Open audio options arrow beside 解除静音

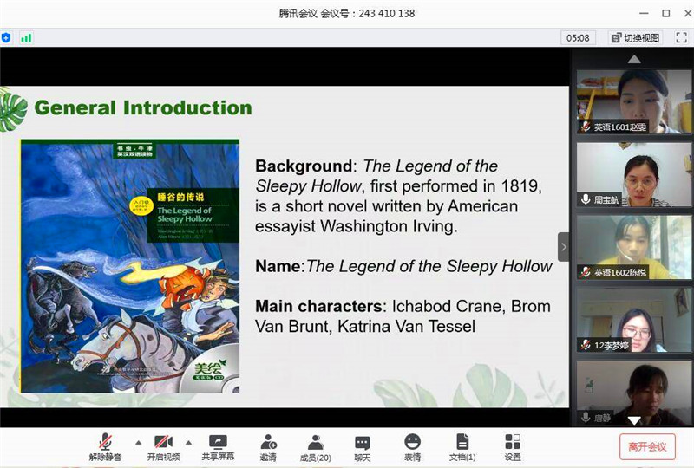(x=137, y=441)
